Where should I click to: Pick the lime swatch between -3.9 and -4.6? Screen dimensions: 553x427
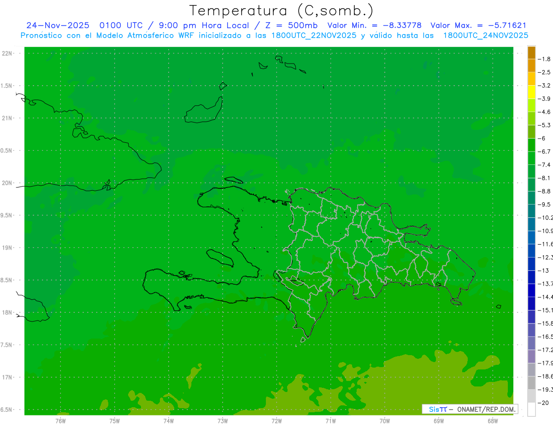531,105
